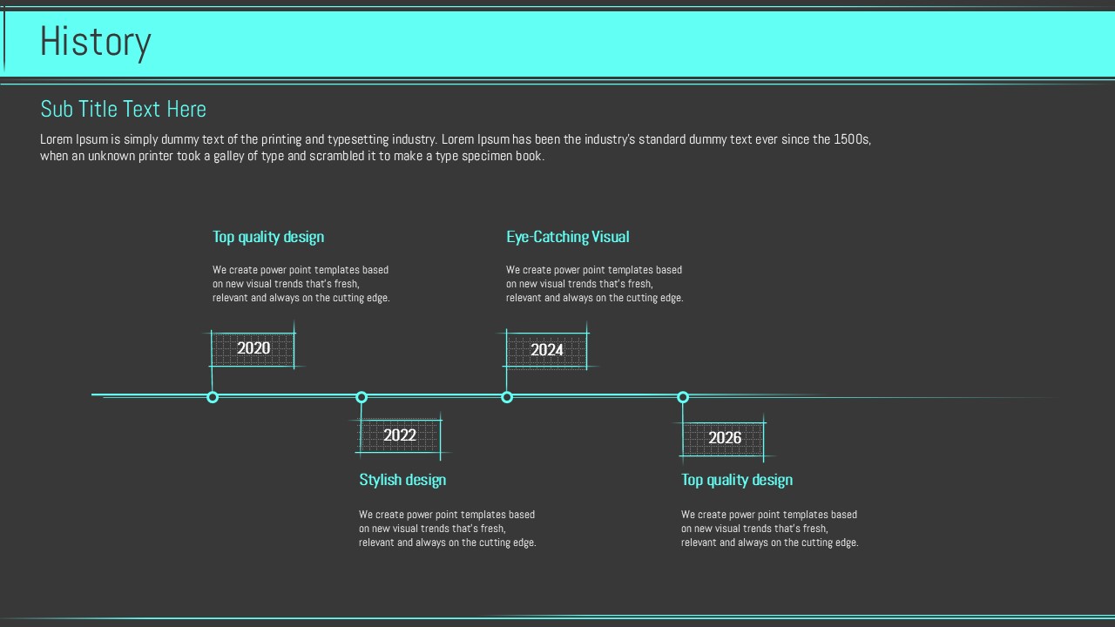Click the cyan title banner background
Viewport: 1115px width, 627px height.
(610, 44)
